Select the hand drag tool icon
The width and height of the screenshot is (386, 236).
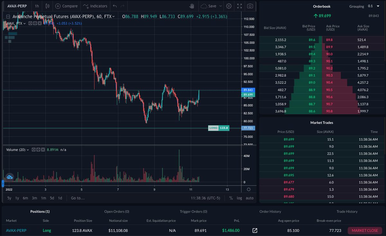[192, 6]
